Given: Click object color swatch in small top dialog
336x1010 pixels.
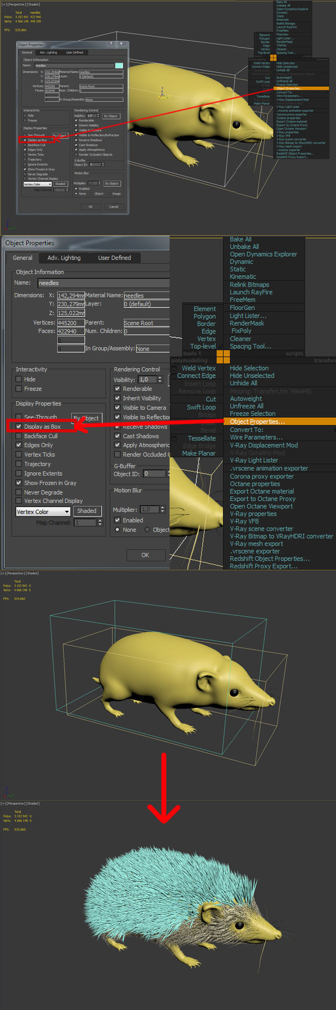Looking at the screenshot, I should [119, 65].
